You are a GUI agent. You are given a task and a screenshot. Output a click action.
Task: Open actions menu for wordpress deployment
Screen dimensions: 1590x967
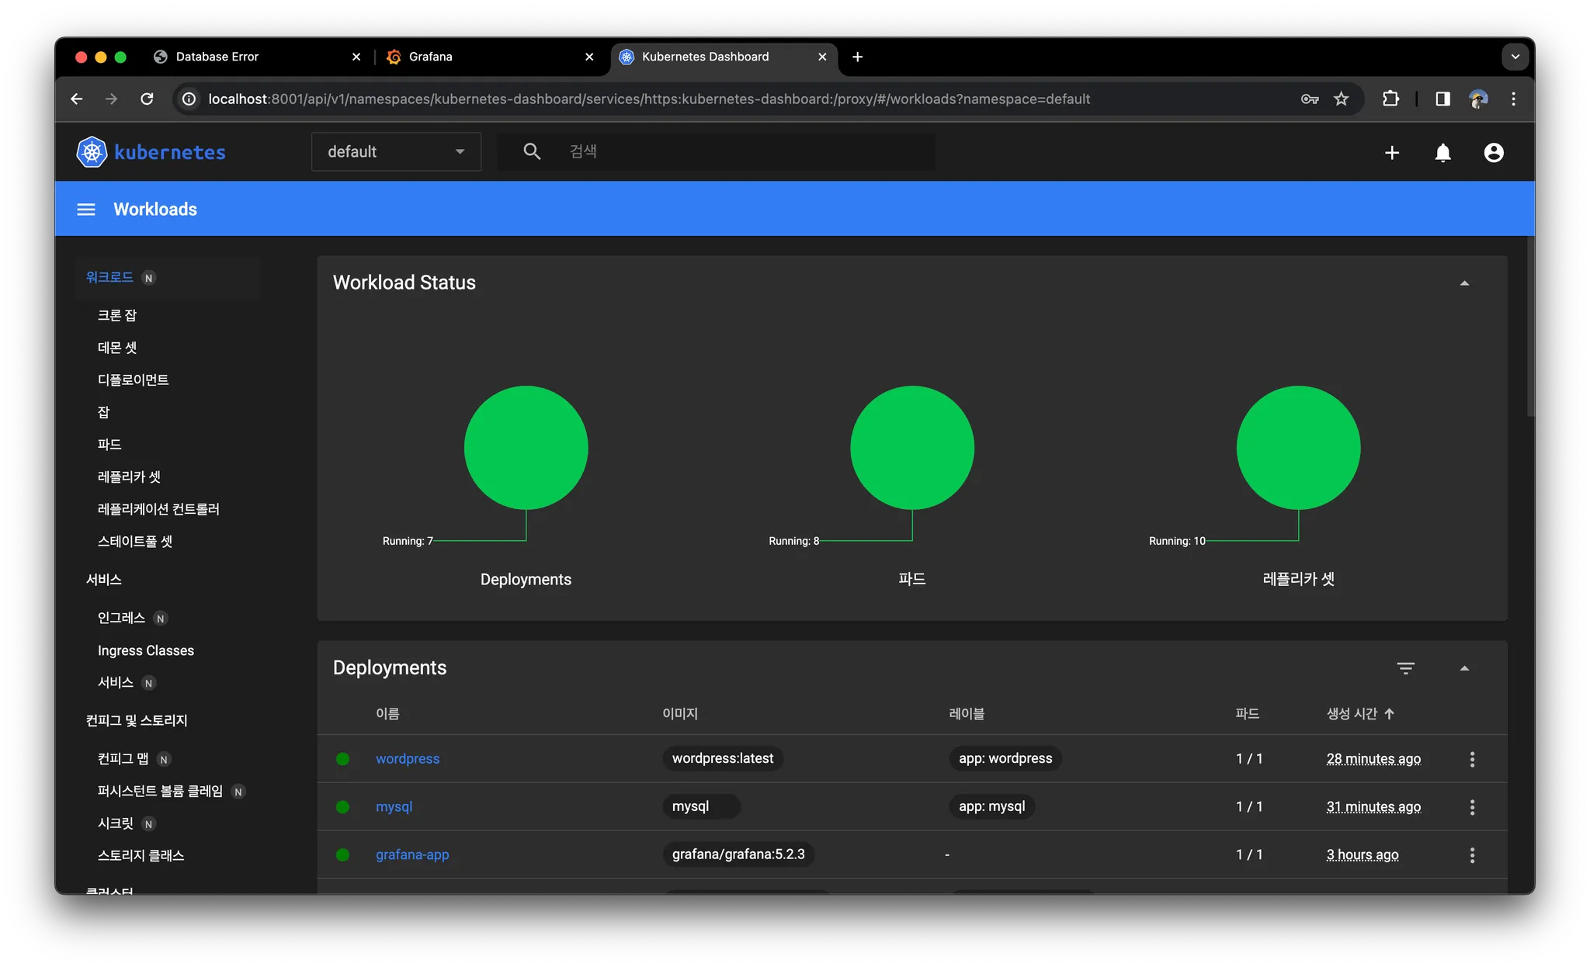(x=1472, y=759)
